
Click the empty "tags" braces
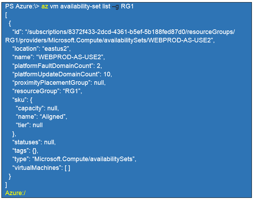[x=34, y=151]
